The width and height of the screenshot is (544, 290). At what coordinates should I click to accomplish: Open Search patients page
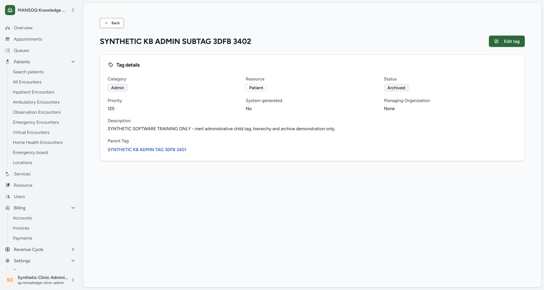pyautogui.click(x=28, y=72)
